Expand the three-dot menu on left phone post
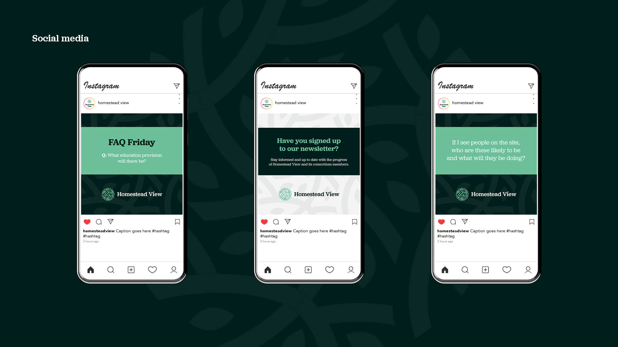618x347 pixels. coord(179,102)
